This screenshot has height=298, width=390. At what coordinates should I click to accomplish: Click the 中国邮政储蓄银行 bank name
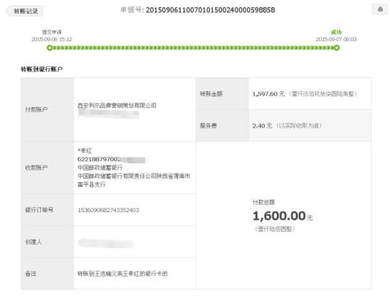pyautogui.click(x=100, y=168)
